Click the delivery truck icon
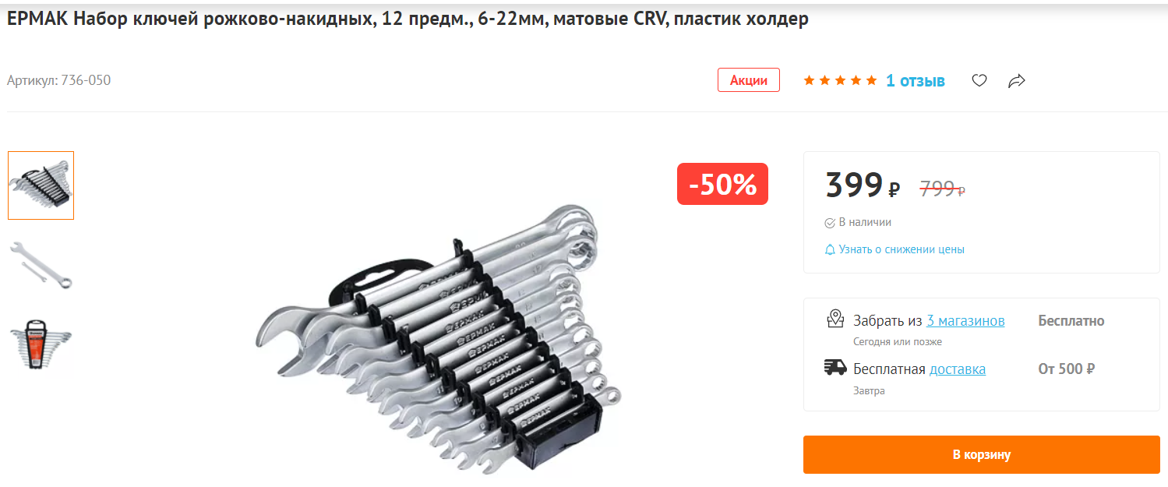Image resolution: width=1168 pixels, height=487 pixels. tap(835, 367)
